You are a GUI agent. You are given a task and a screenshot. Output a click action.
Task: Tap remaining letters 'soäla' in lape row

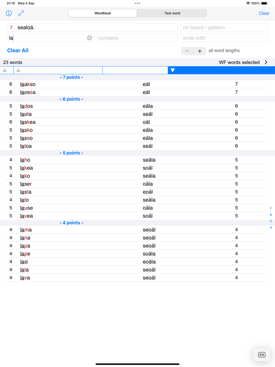click(x=149, y=254)
